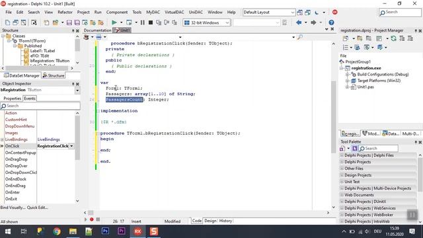423x238 pixels.
Task: Click the DEU language indicator
Action: 377,231
